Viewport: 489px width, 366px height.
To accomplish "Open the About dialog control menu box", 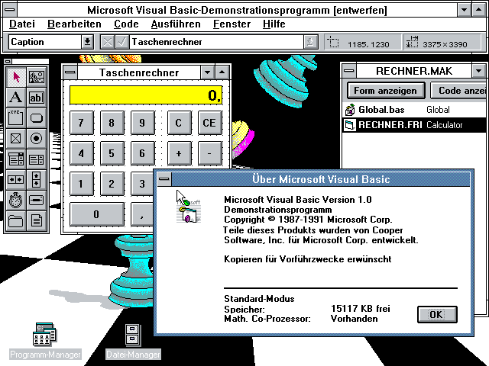I will coord(164,179).
